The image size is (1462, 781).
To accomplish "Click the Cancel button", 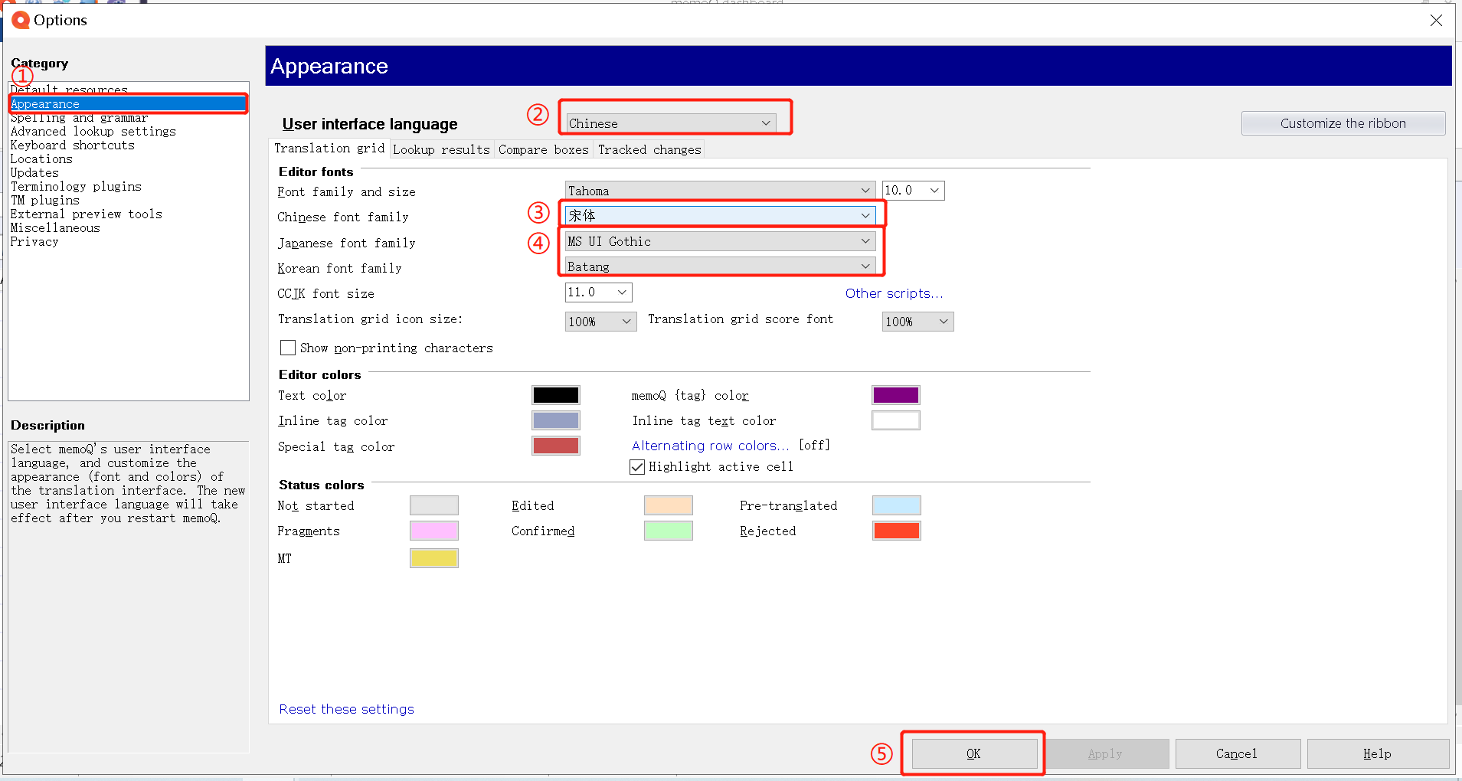I will 1237,753.
